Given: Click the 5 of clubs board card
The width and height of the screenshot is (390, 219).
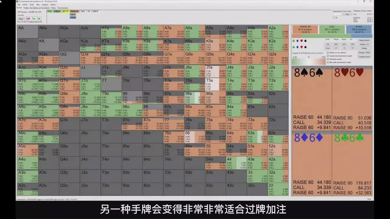Looking at the screenshot, I should [x=38, y=19].
